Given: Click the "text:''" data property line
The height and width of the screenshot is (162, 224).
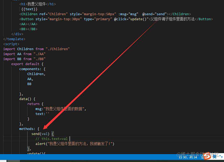Looking at the screenshot, I should point(42,114).
